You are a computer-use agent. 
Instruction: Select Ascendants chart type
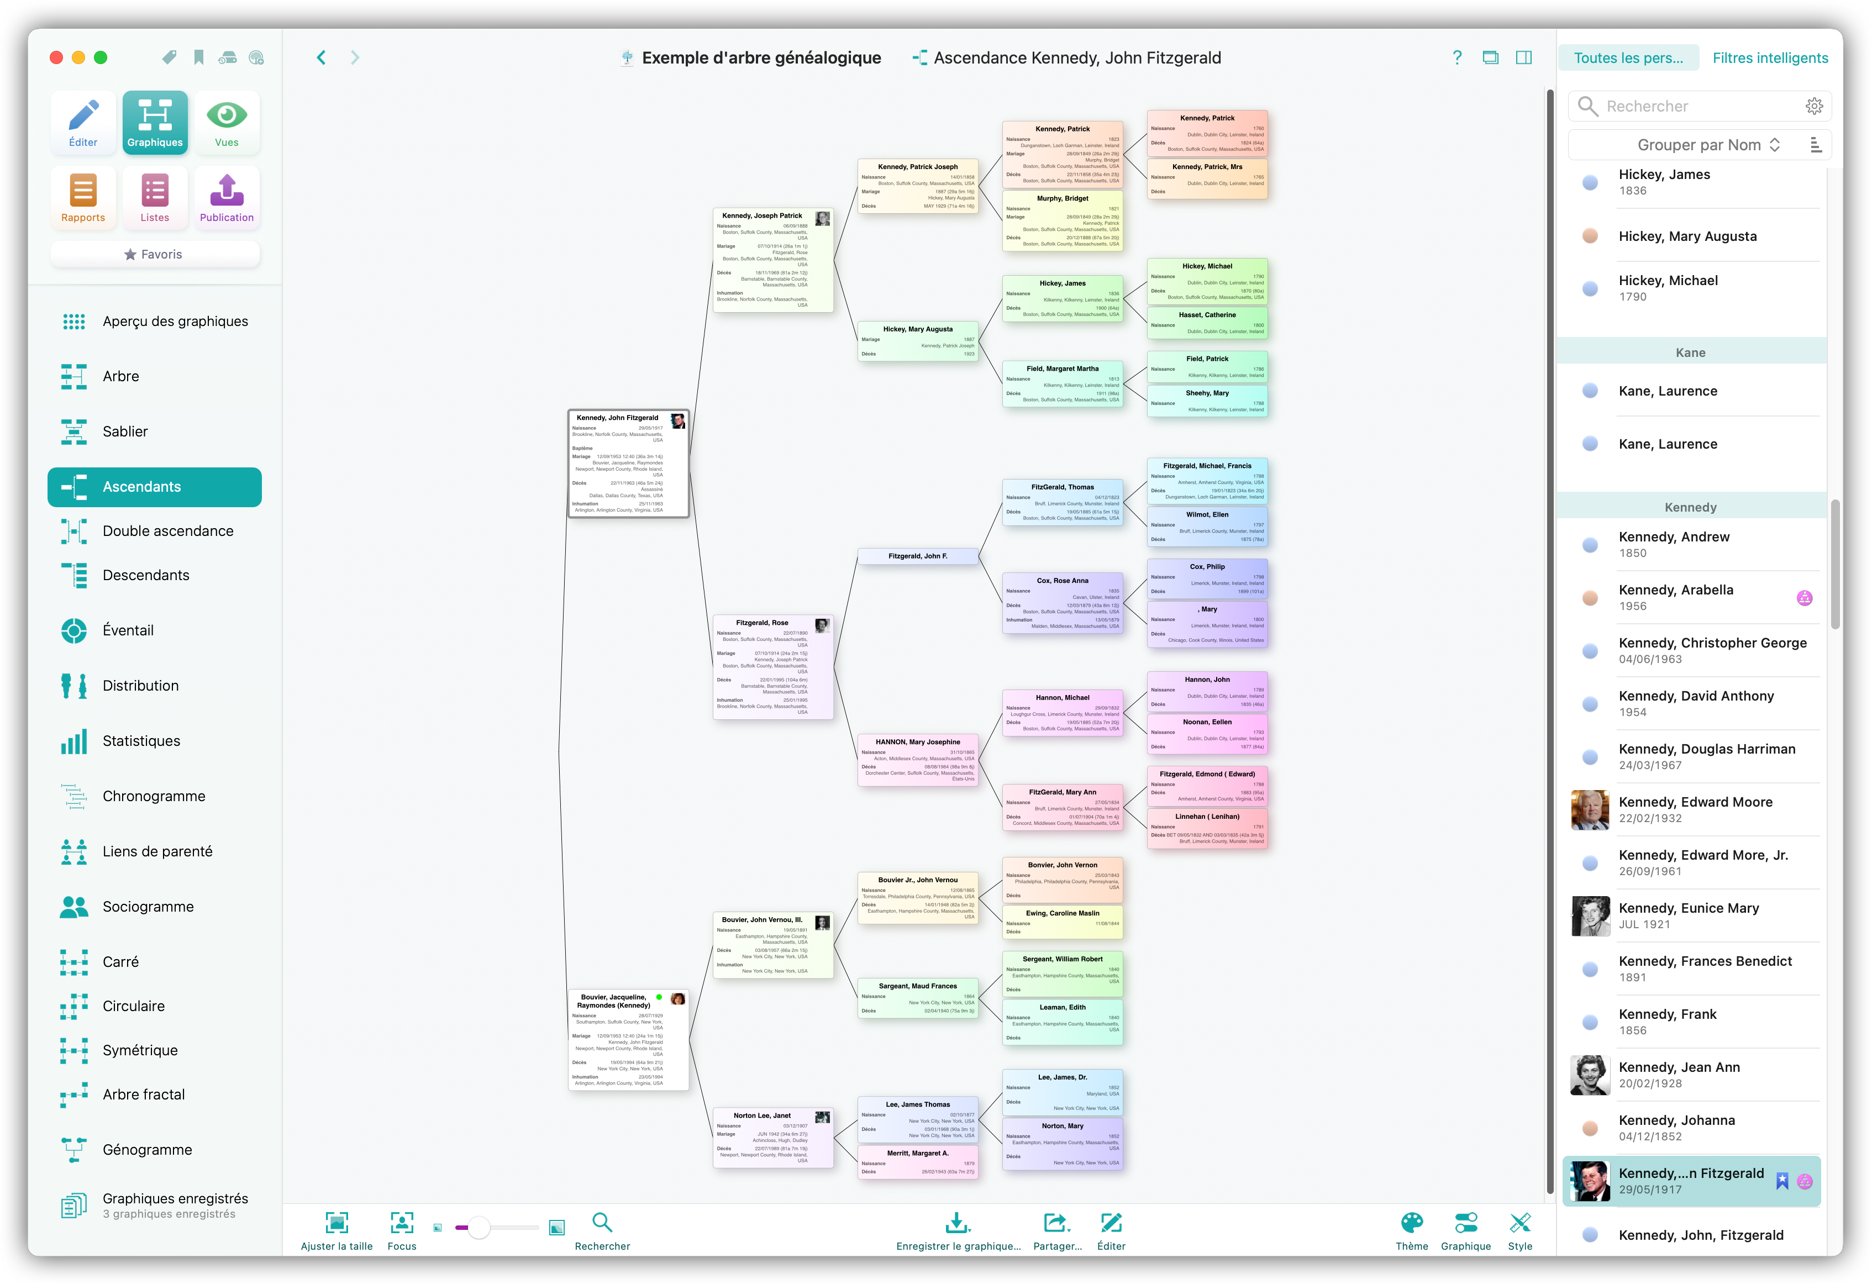tap(155, 487)
